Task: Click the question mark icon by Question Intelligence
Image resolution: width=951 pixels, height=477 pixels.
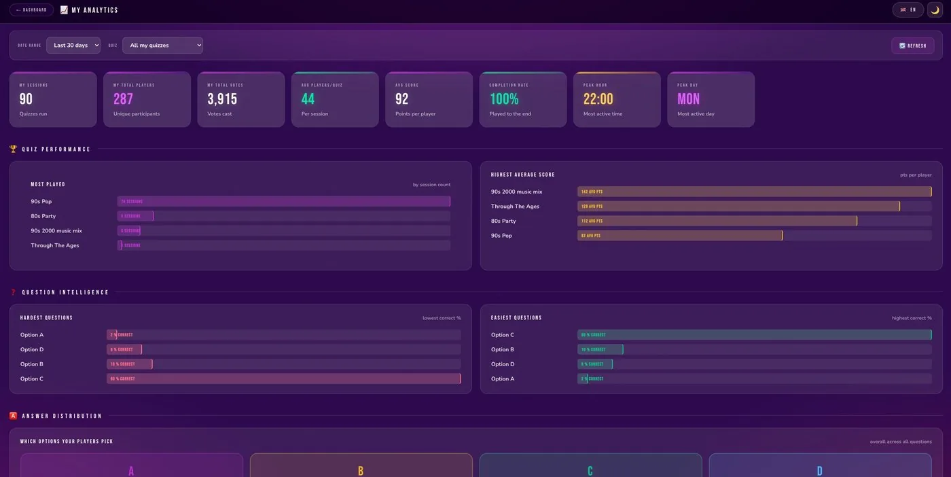Action: (x=14, y=292)
